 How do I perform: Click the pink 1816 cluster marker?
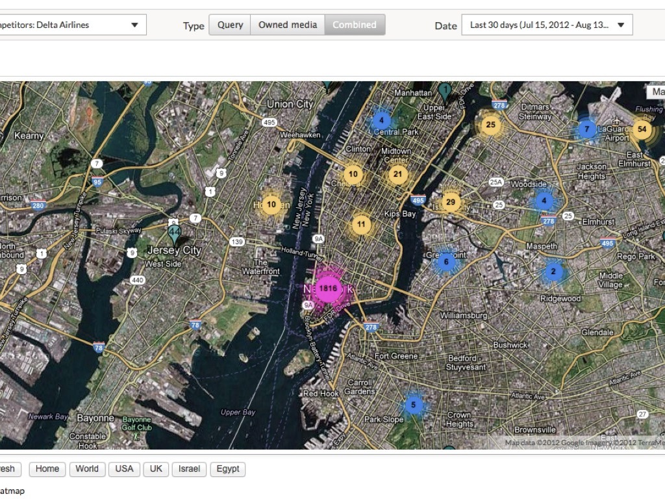pos(328,288)
